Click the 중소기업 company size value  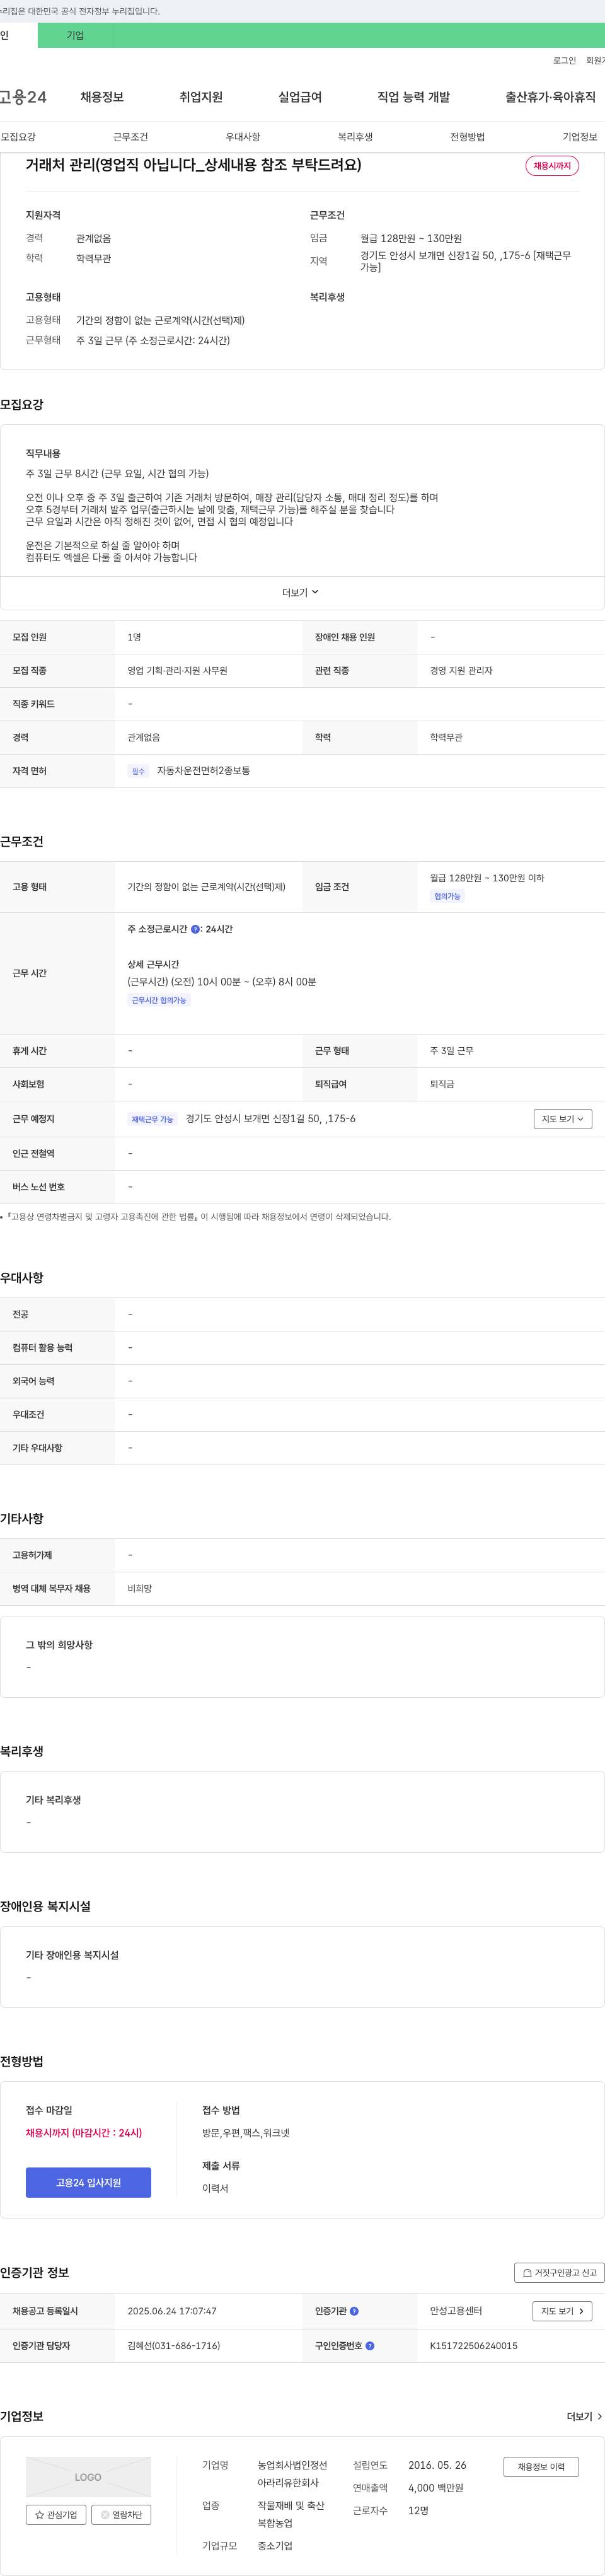pyautogui.click(x=275, y=2545)
